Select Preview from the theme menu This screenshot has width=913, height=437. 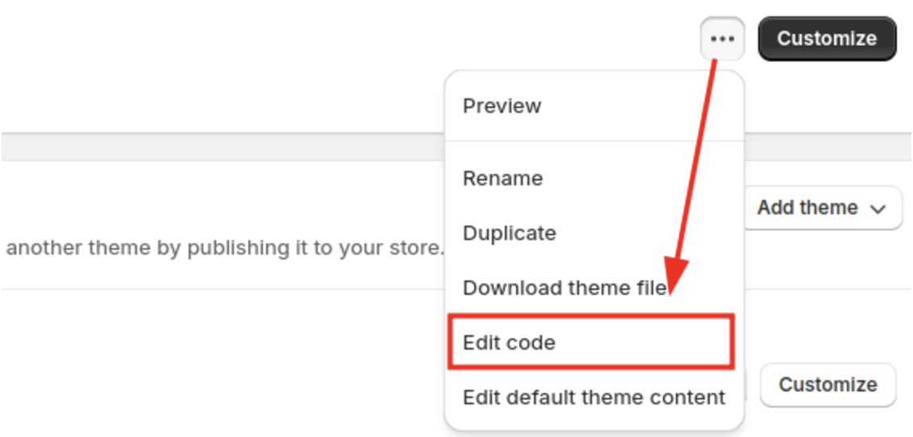[x=594, y=106]
